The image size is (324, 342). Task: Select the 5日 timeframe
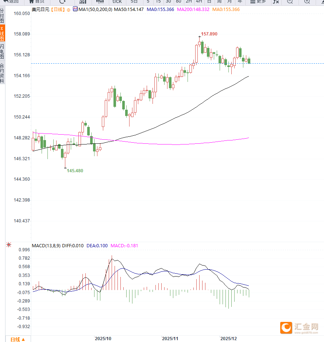(134, 2)
